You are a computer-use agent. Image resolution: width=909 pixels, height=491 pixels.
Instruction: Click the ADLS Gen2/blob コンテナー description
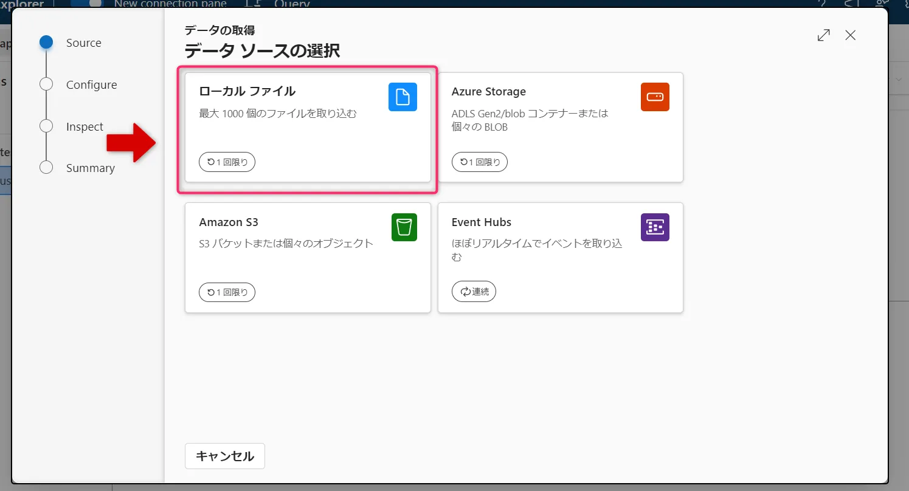click(530, 120)
